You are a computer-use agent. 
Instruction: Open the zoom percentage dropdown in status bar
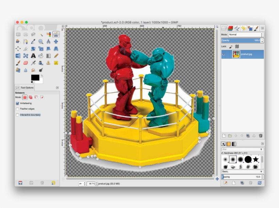click(97, 184)
